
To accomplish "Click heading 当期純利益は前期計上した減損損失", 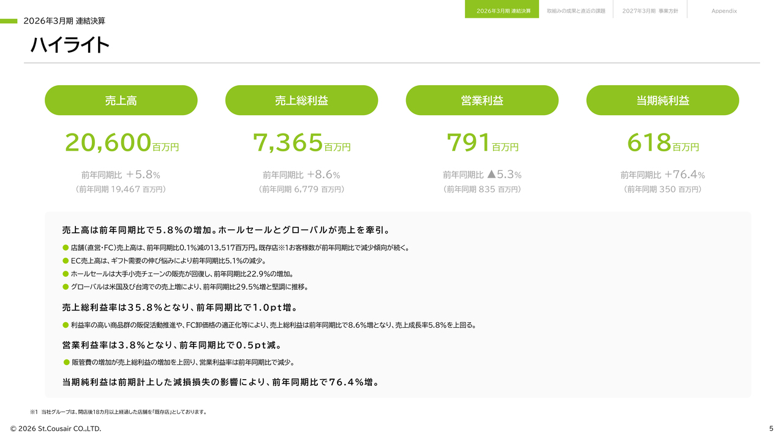I will (221, 383).
